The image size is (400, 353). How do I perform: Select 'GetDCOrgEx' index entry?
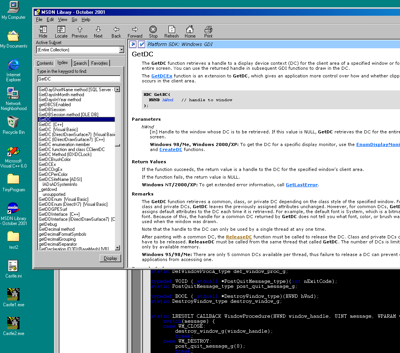pos(51,169)
